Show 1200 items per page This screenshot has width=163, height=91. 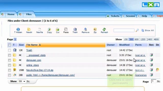(x=143, y=39)
